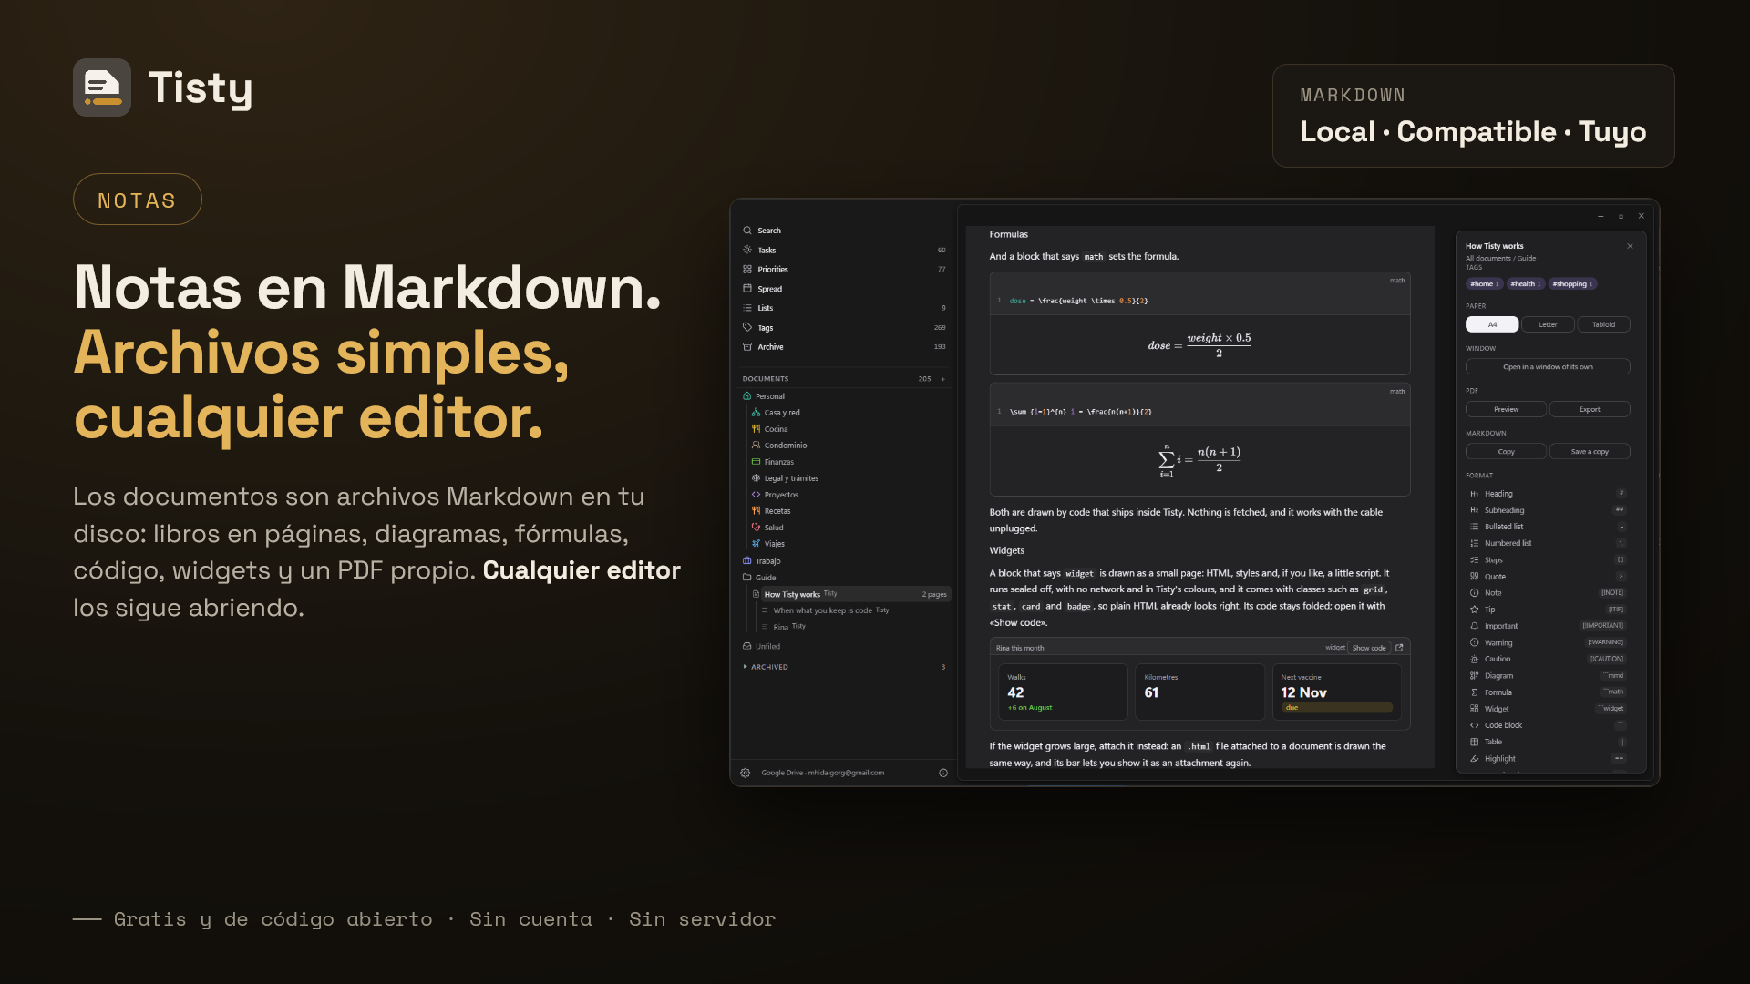Screen dimensions: 1750x984
Task: Apply Highlight formatting
Action: pyautogui.click(x=1548, y=759)
